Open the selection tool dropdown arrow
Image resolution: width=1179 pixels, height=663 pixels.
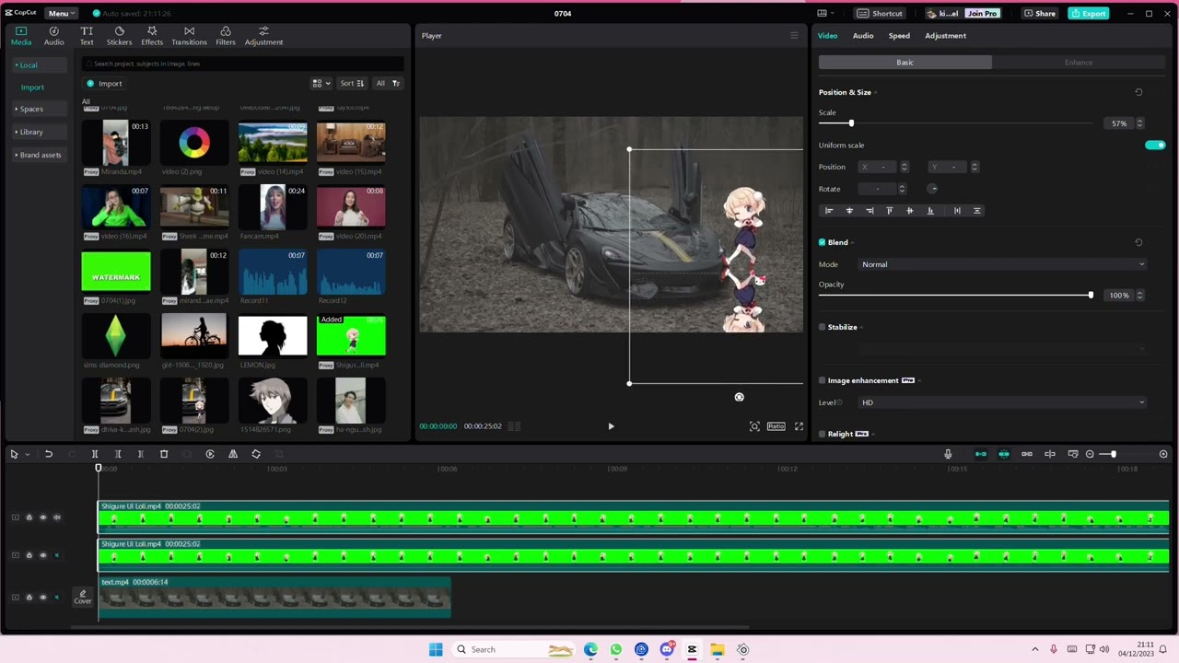27,455
